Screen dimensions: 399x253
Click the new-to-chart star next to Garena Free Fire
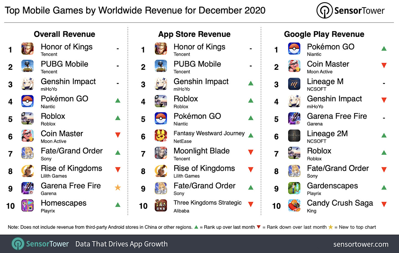coord(118,187)
